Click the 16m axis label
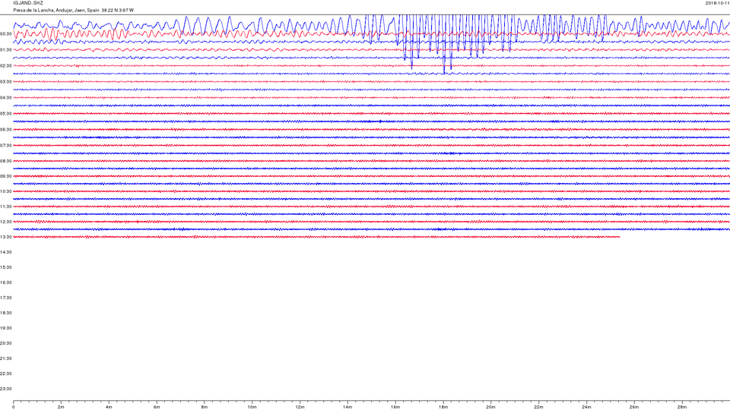 [x=395, y=407]
